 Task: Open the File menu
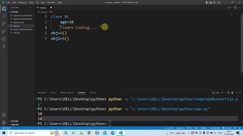pos(8,2)
